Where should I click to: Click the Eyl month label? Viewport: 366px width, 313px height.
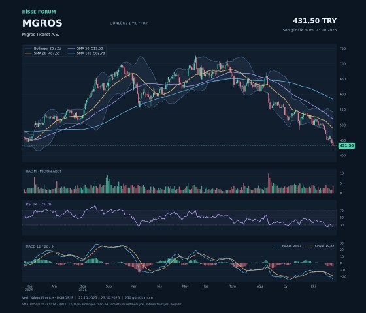click(x=286, y=286)
